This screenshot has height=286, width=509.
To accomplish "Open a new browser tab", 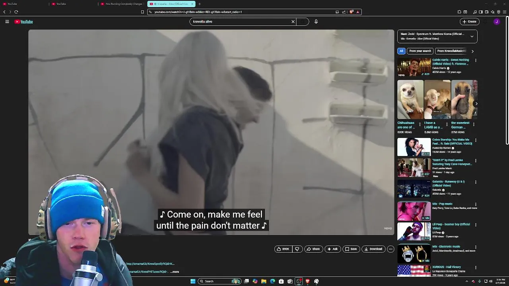I will coord(200,4).
